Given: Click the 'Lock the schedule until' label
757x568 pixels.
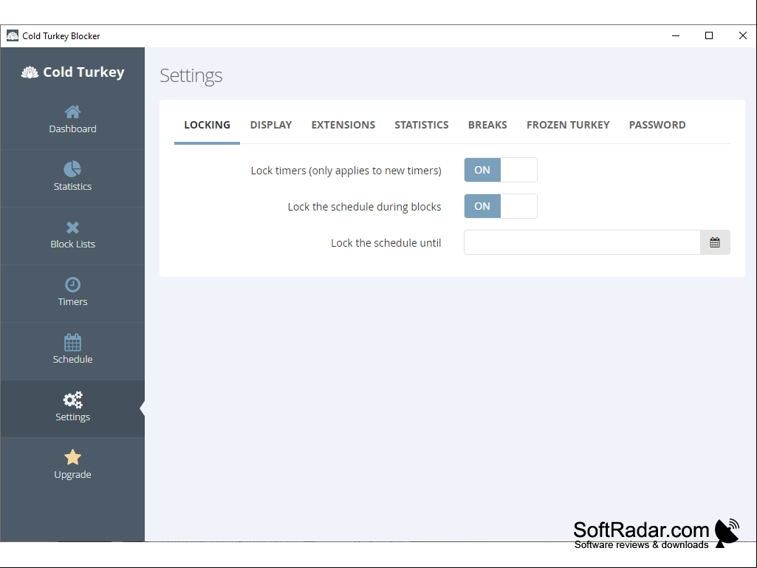Looking at the screenshot, I should point(386,243).
